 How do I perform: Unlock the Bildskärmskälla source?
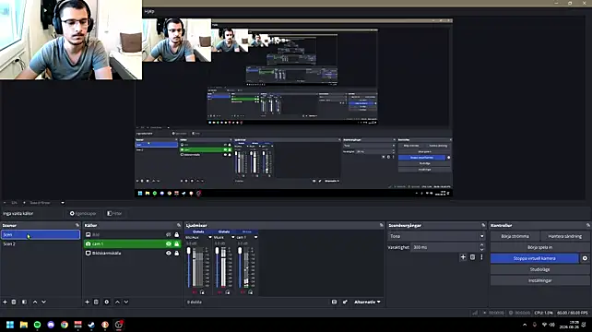point(177,253)
